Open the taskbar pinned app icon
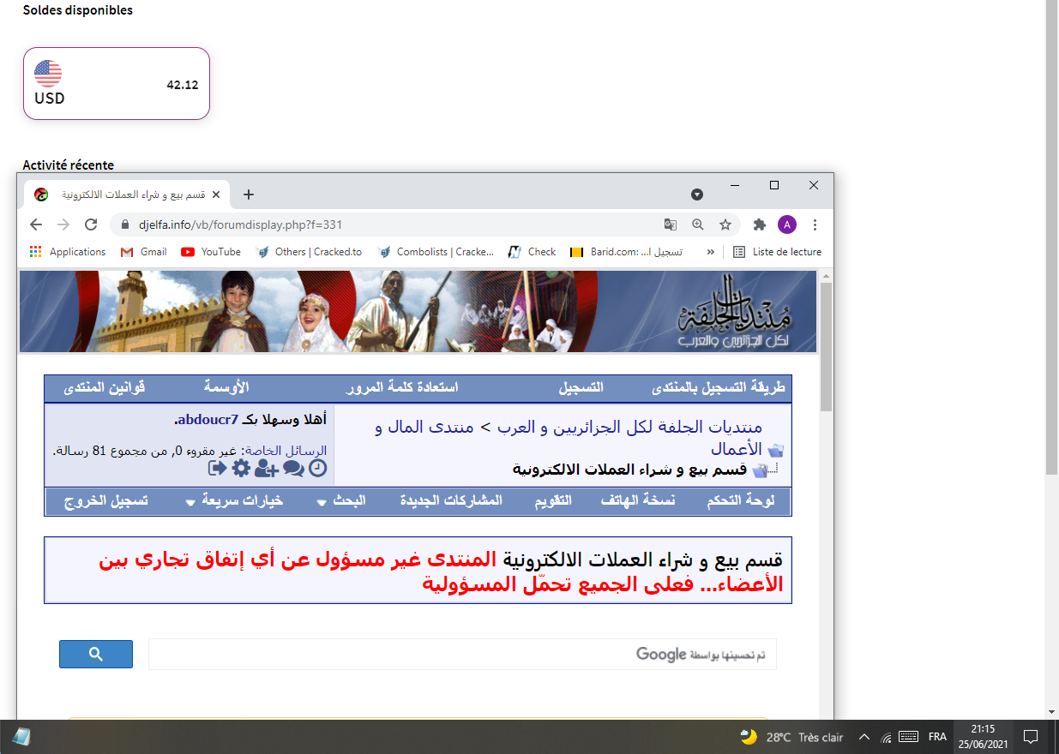Image resolution: width=1059 pixels, height=754 pixels. 21,737
